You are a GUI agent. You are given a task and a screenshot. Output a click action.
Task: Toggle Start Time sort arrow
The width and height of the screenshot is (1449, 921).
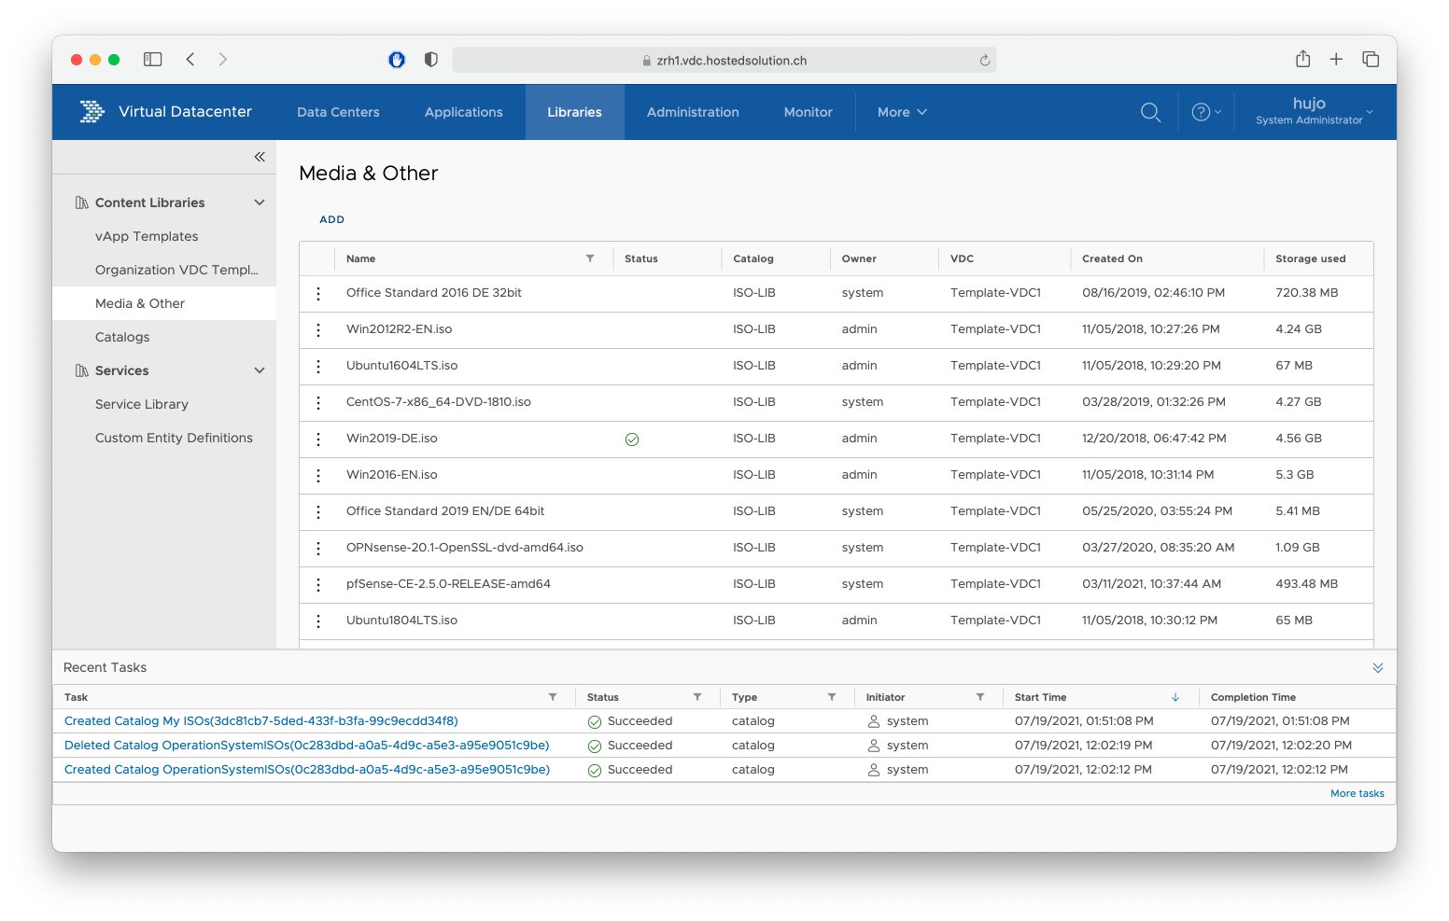coord(1175,697)
